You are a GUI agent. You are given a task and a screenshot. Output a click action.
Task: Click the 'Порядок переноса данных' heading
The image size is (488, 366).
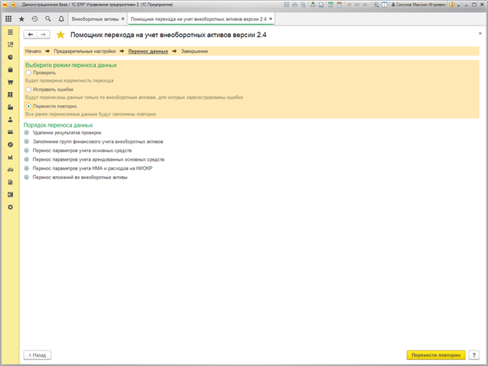pos(58,125)
